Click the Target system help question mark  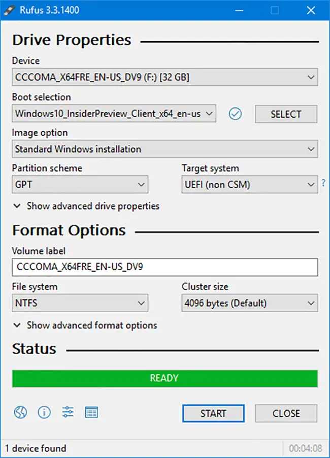coord(323,183)
